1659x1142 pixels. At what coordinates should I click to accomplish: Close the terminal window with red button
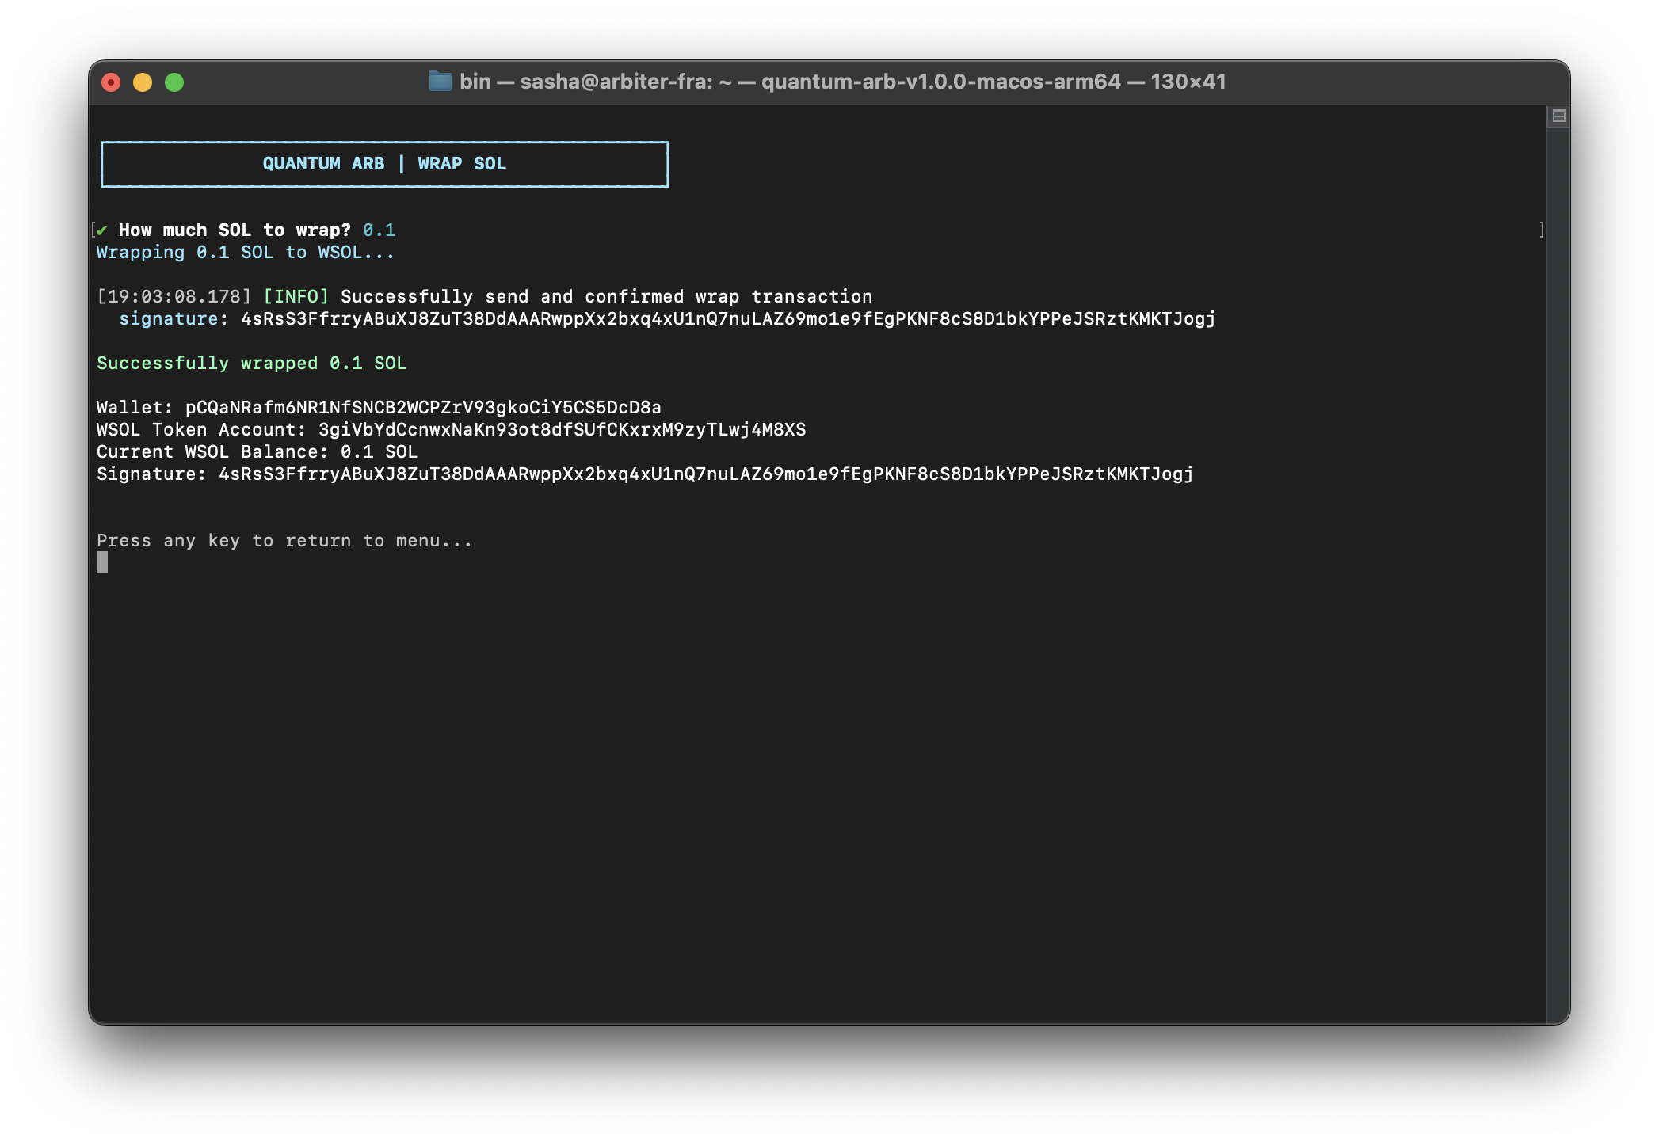[x=111, y=82]
